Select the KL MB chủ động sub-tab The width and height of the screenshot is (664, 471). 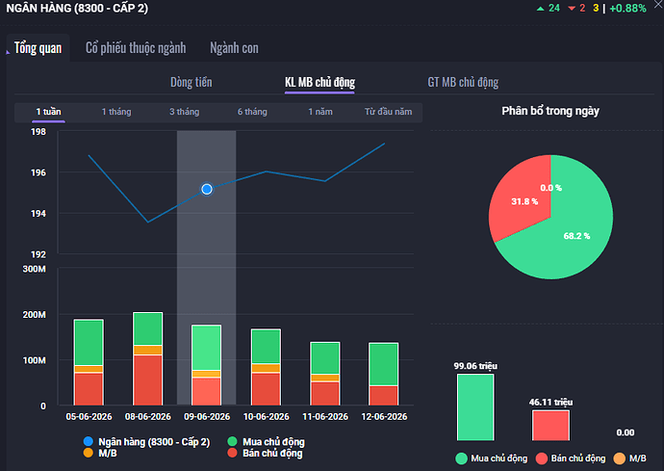click(319, 82)
